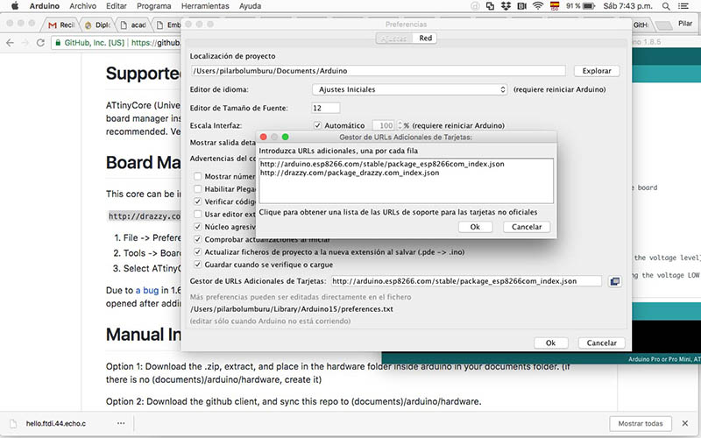Toggle Núcleo agresivo checkbox
701x438 pixels.
[198, 227]
